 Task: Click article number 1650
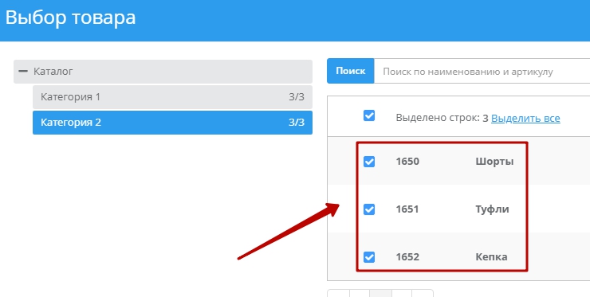coord(407,162)
